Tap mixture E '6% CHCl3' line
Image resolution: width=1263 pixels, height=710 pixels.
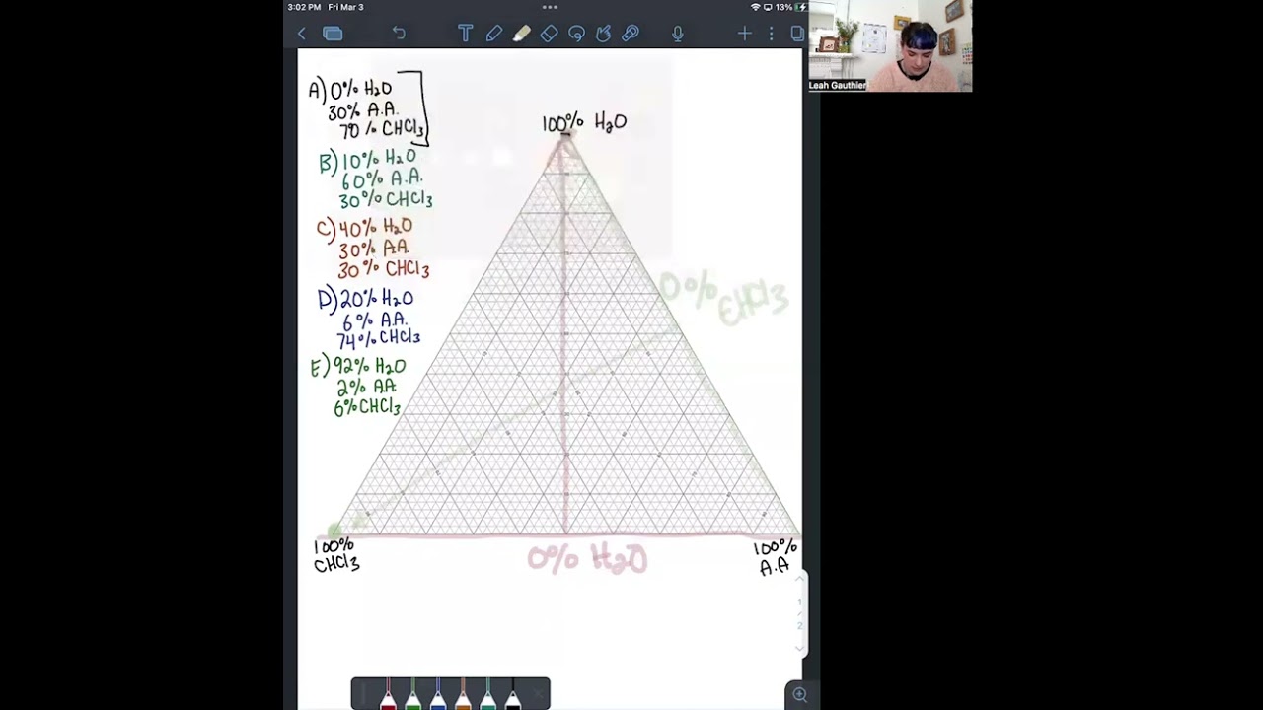(x=367, y=407)
